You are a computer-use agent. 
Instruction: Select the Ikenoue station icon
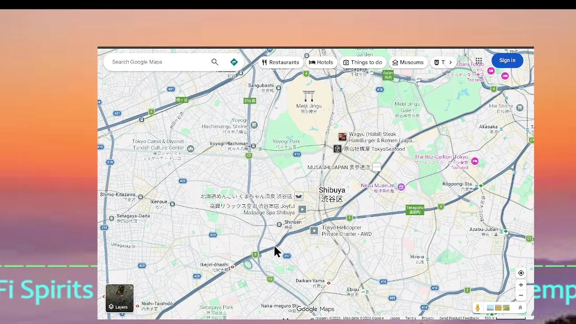[x=172, y=204]
